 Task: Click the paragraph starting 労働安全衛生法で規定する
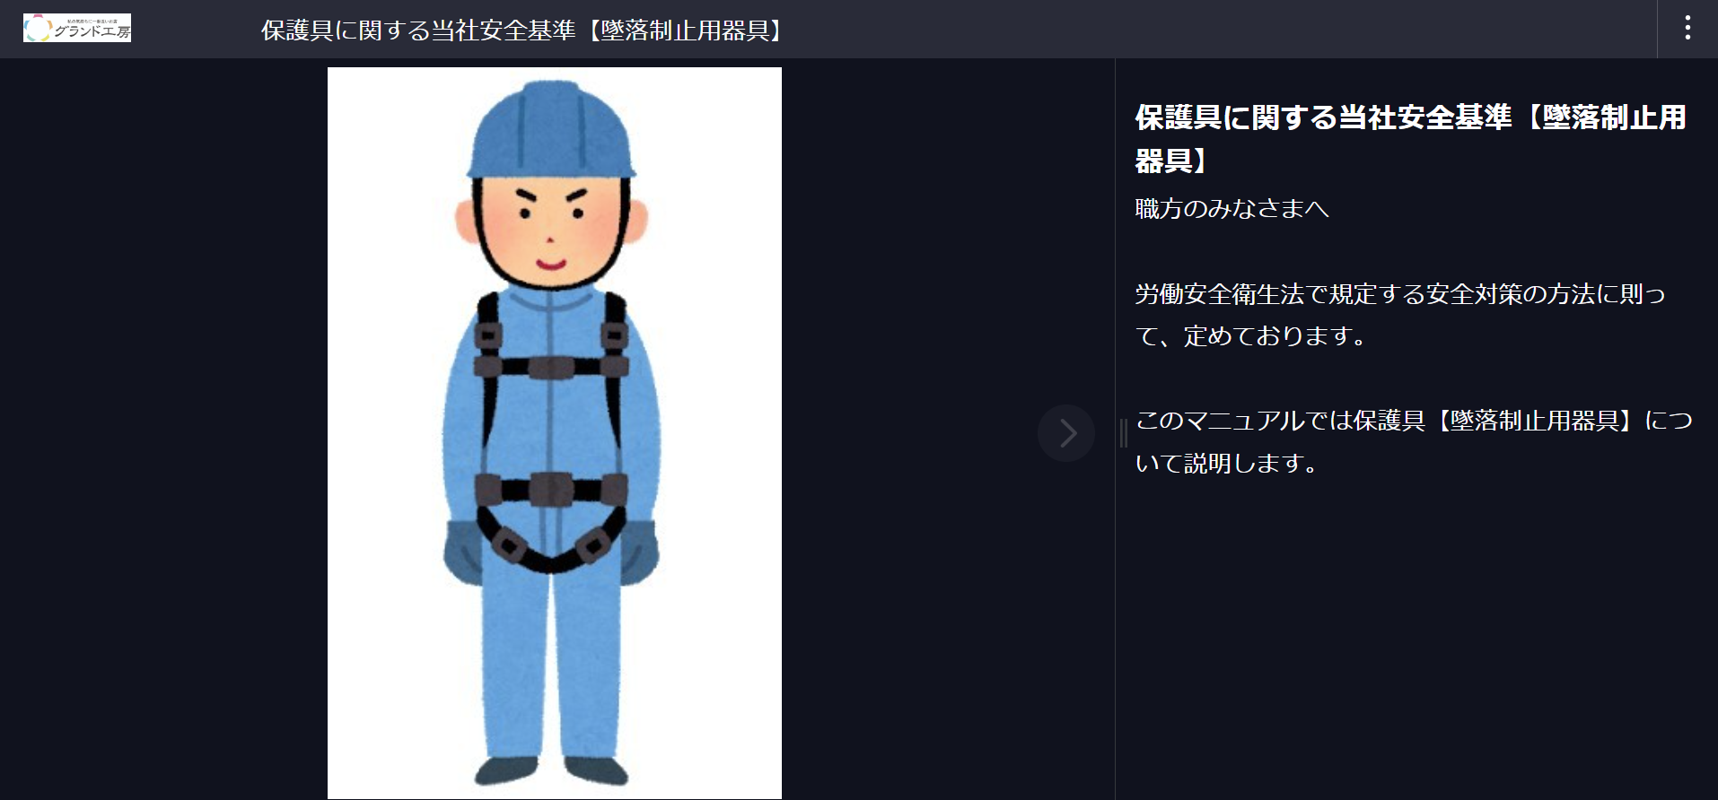click(x=1400, y=315)
